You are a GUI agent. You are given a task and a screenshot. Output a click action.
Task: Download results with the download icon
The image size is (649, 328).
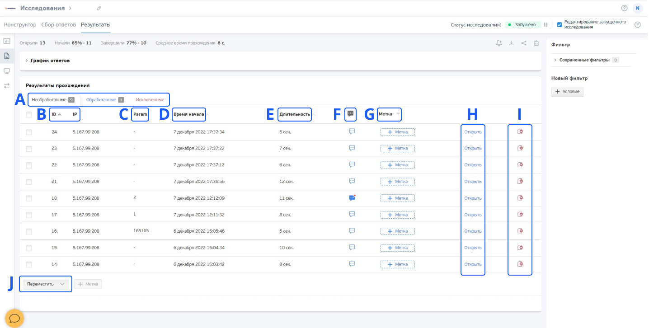pyautogui.click(x=512, y=43)
